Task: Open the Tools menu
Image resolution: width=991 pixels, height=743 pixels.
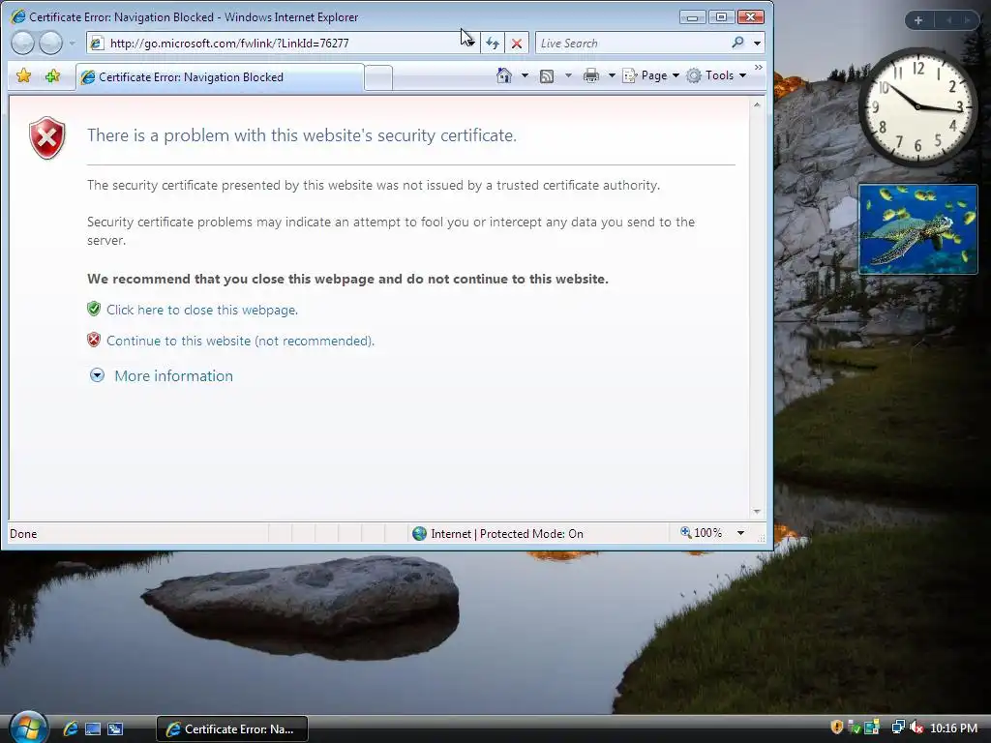Action: click(717, 75)
